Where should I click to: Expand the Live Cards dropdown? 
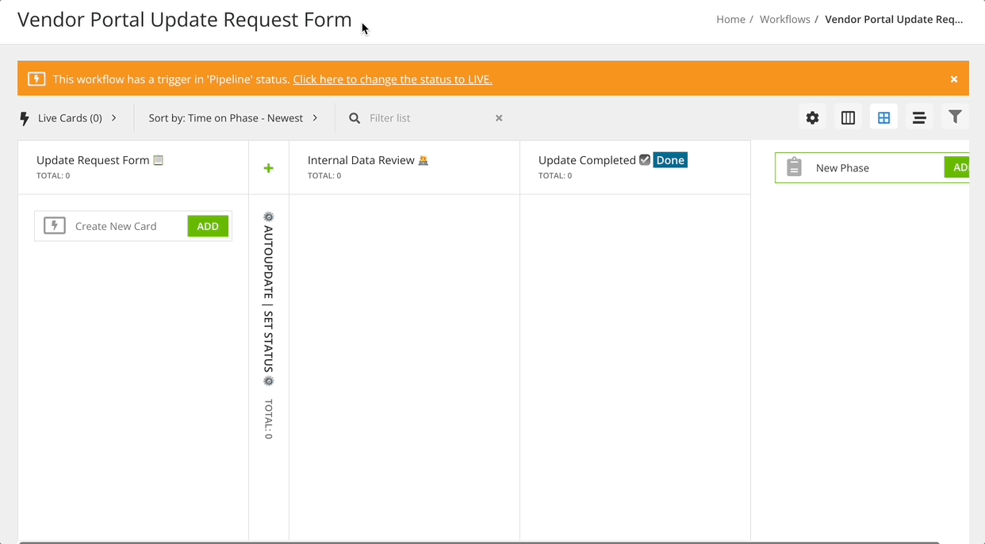coord(113,117)
